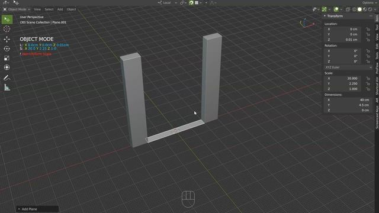This screenshot has width=379, height=213.
Task: Open the gizmo options dropdown arrow
Action: coord(329,9)
